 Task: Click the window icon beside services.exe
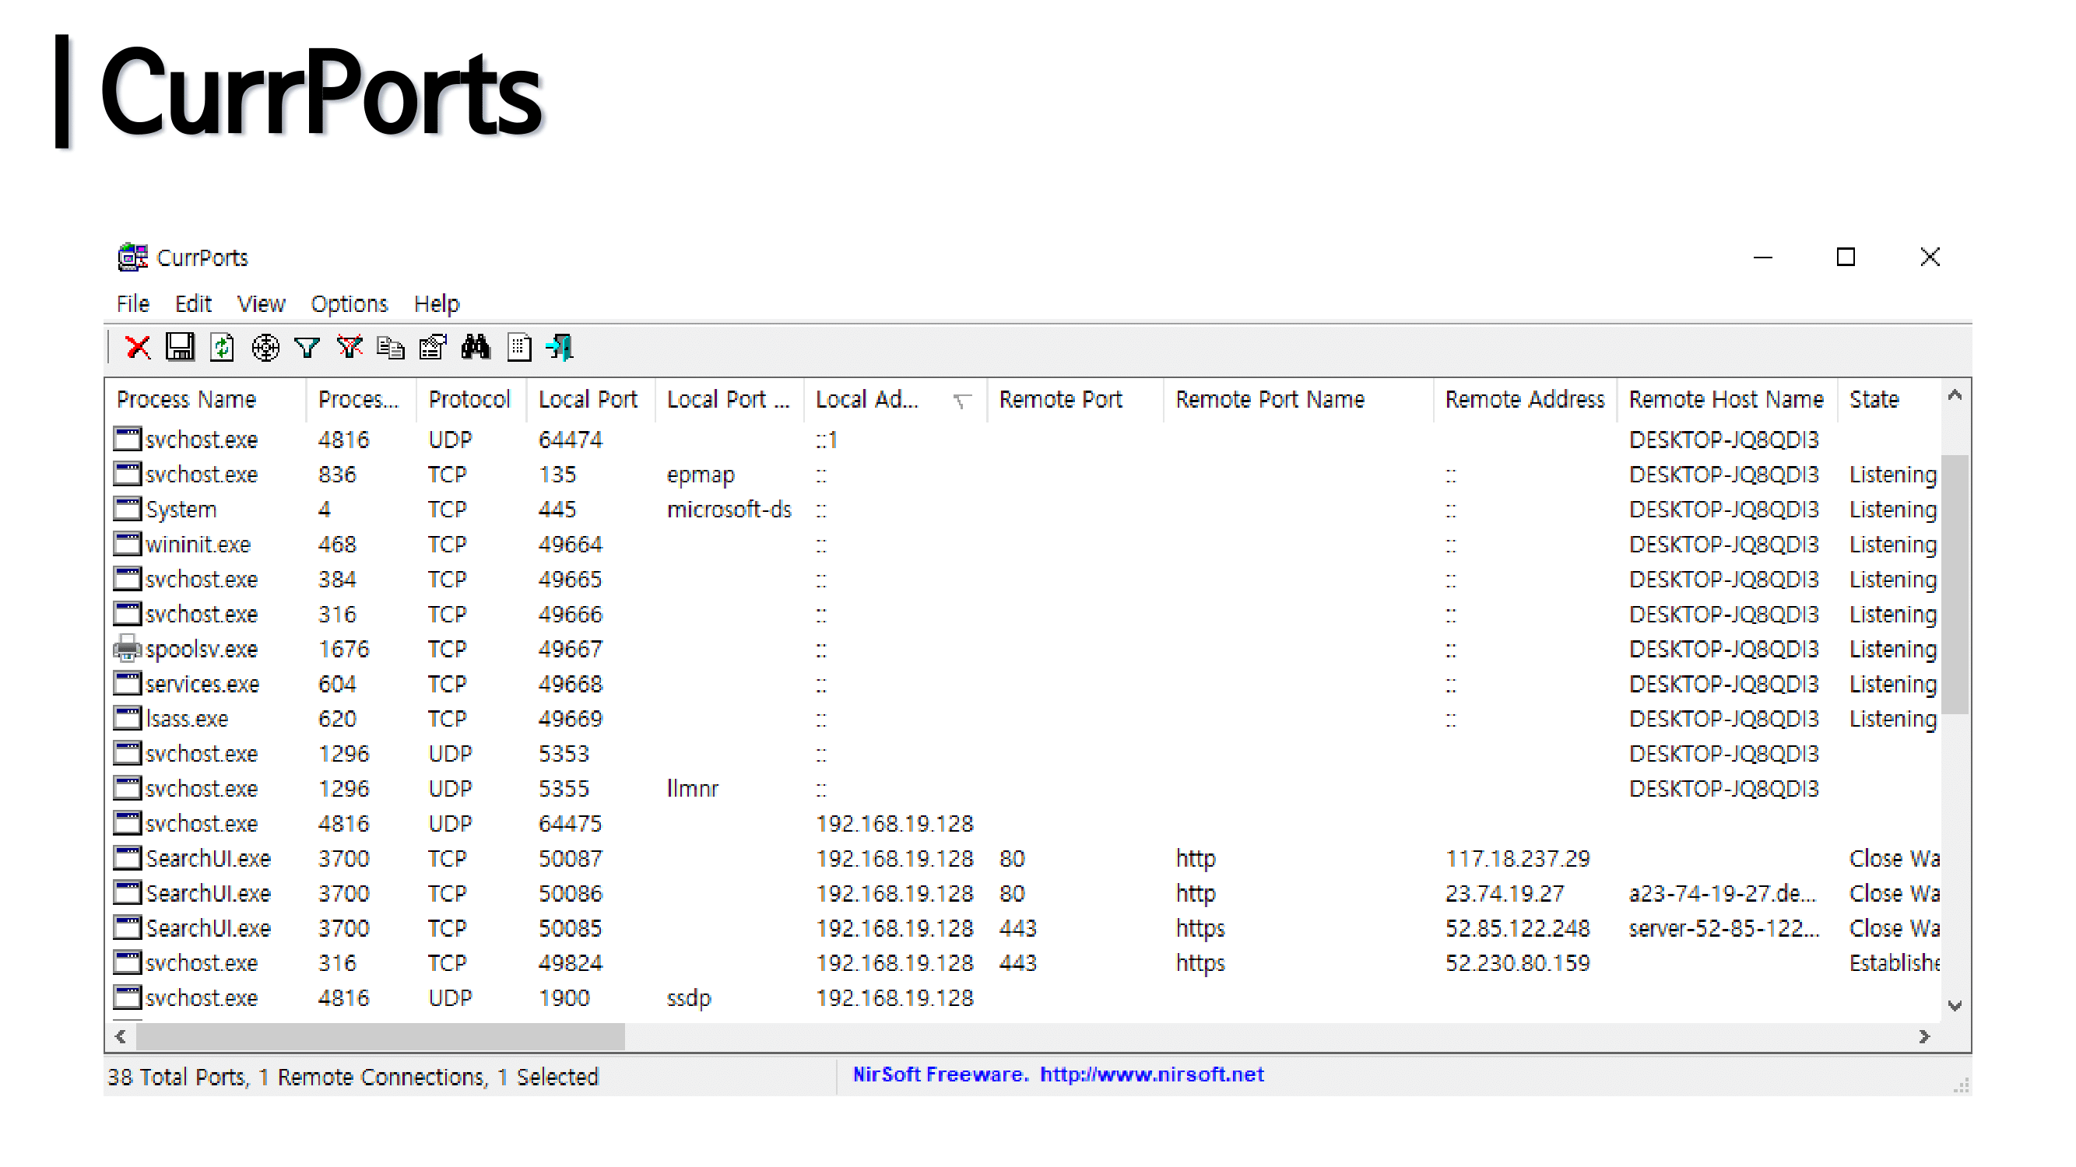tap(128, 684)
